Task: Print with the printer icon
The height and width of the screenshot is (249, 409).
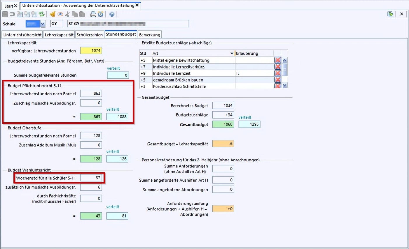Action: point(93,14)
